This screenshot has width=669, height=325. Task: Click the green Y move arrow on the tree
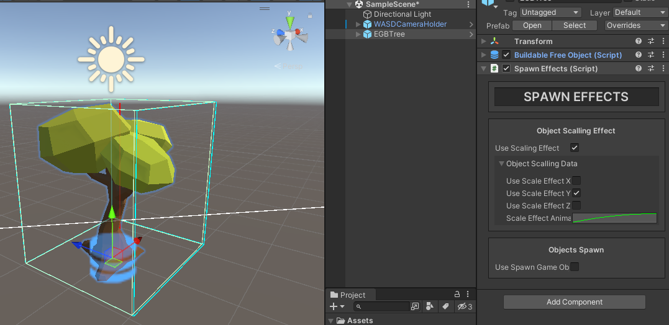(x=111, y=213)
